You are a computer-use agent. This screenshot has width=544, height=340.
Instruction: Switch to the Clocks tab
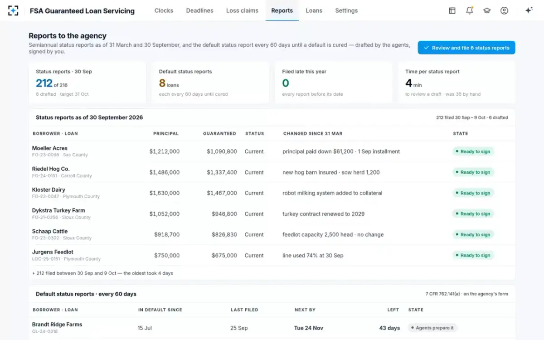coord(164,10)
